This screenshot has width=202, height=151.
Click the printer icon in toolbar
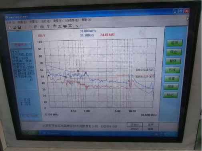pyautogui.click(x=42, y=27)
